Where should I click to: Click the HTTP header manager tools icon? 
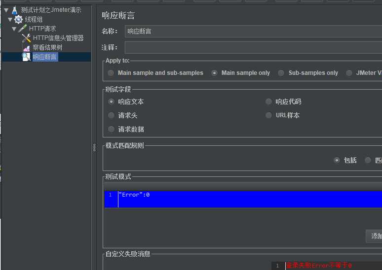26,38
